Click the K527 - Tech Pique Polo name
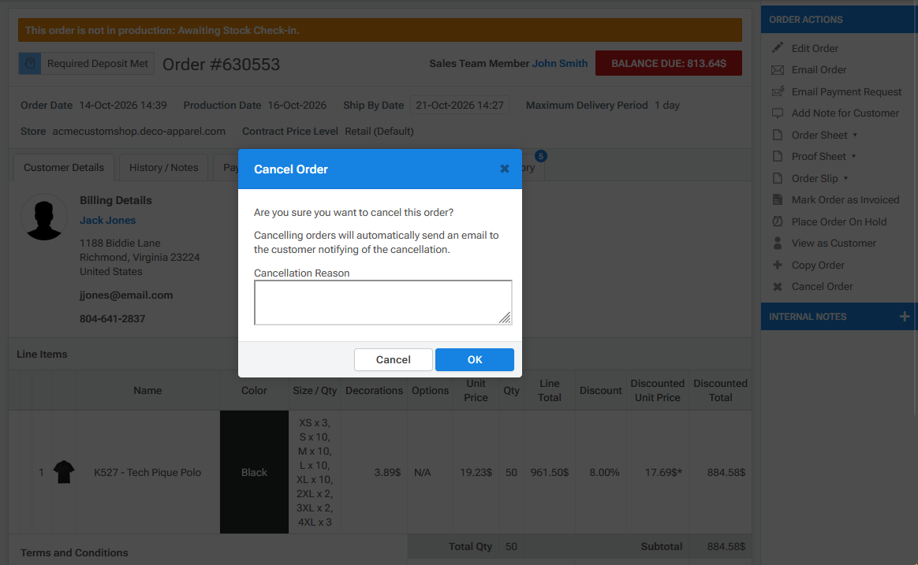The image size is (918, 565). point(147,472)
